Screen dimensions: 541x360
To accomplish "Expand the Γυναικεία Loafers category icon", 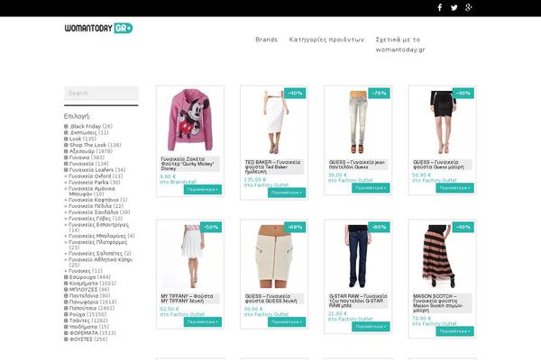I will pos(66,170).
